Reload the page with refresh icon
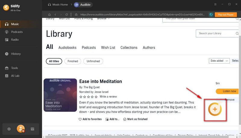Screen dimensions: 241x138 tap(67, 14)
